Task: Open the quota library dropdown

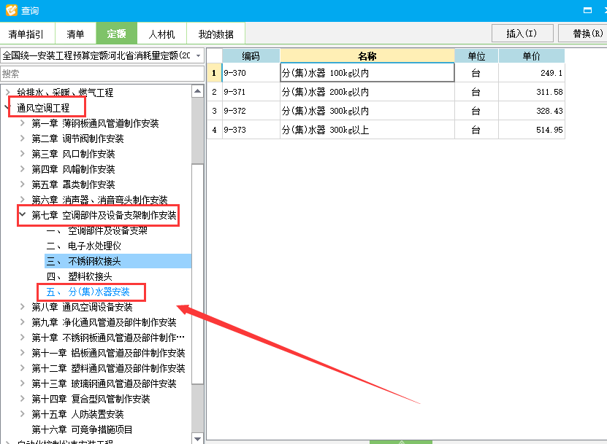Action: point(198,55)
